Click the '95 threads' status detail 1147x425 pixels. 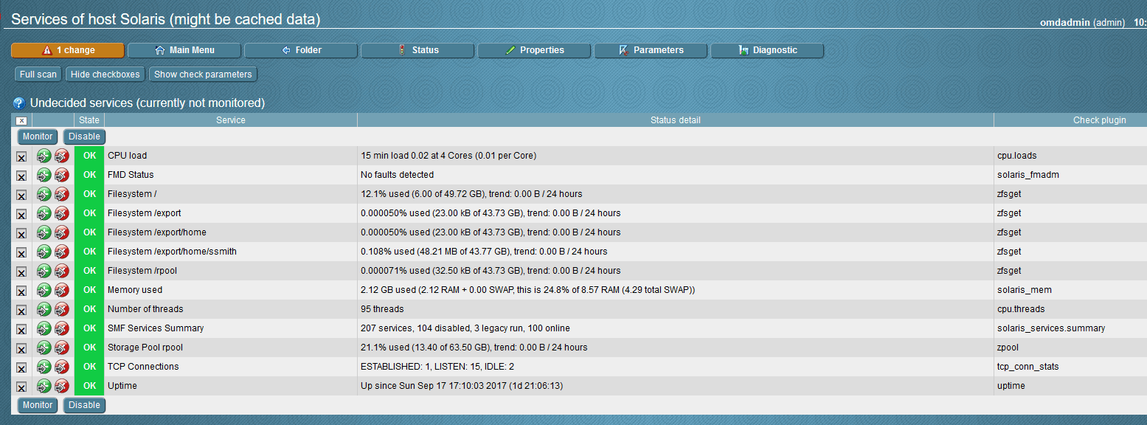tap(382, 309)
